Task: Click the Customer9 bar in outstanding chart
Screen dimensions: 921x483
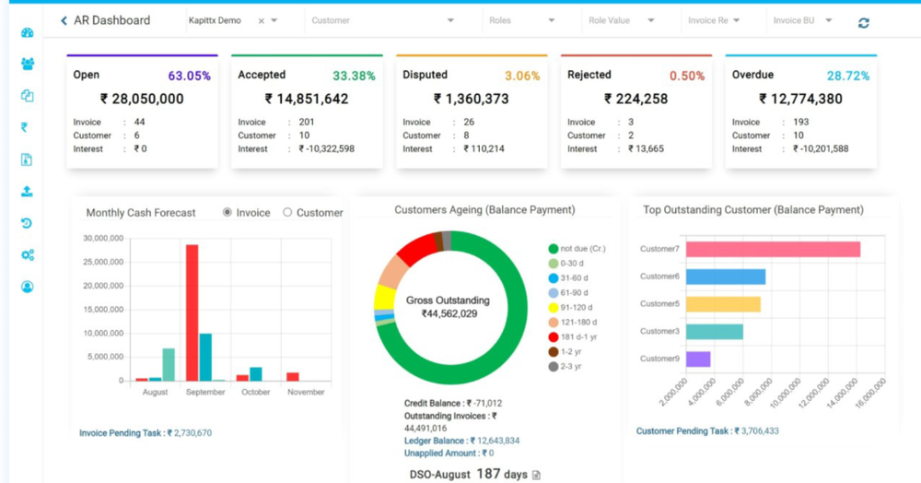Action: 698,359
